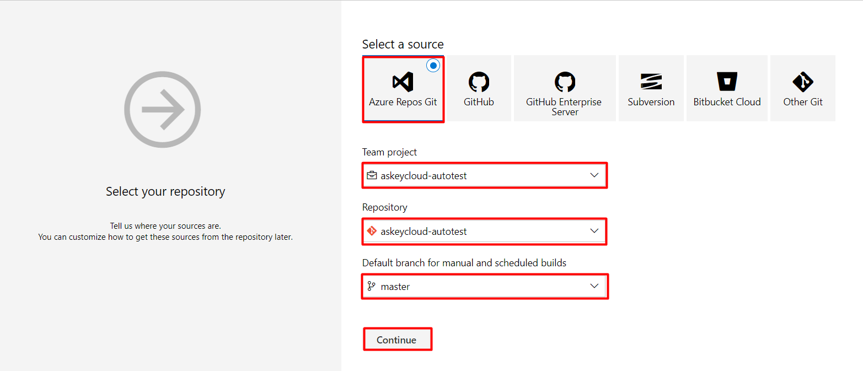Click the briefcase icon in Team project field
This screenshot has height=371, width=863.
click(372, 175)
